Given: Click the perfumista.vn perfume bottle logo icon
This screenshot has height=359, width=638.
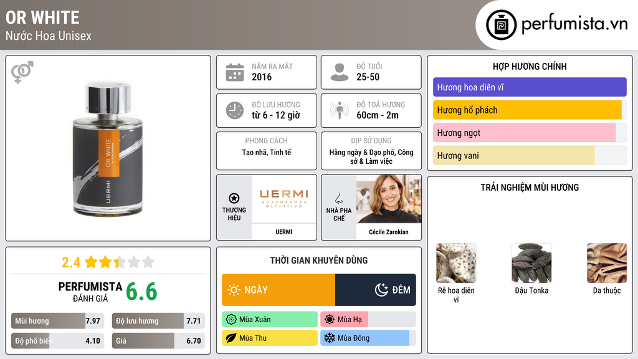Looking at the screenshot, I should 501,25.
